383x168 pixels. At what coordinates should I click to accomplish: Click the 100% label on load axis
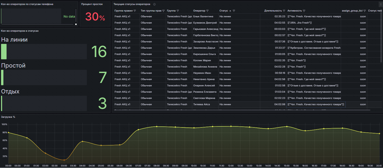click(4, 124)
